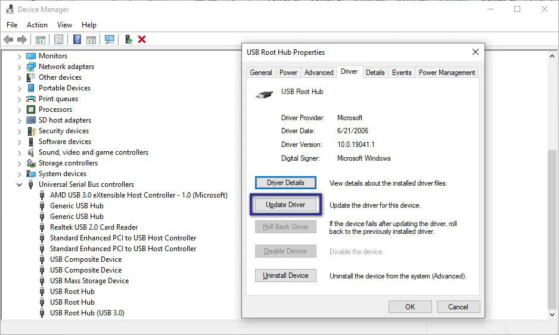Image resolution: width=559 pixels, height=335 pixels.
Task: Expand the Monitors tree node
Action: [x=19, y=57]
